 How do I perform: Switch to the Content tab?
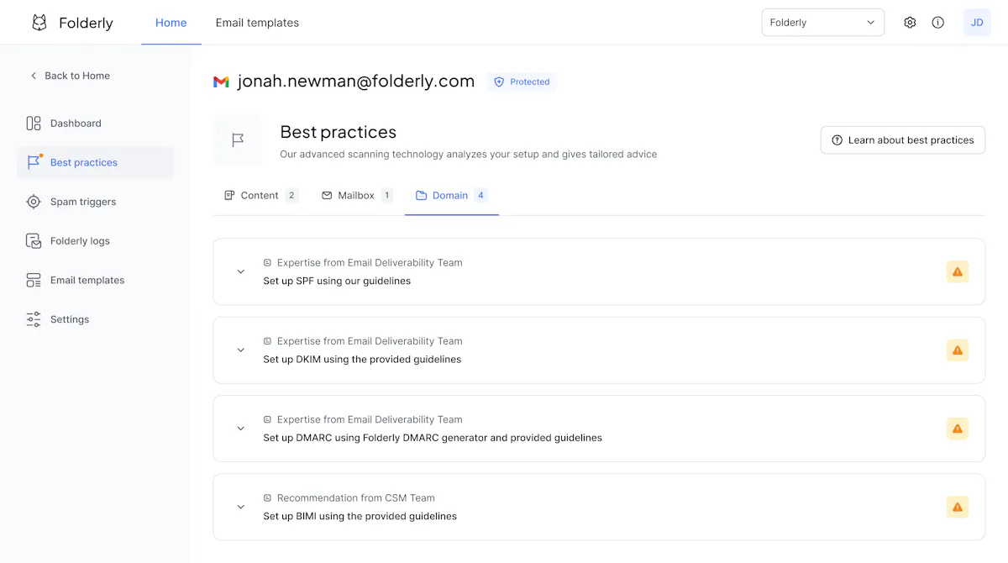tap(261, 195)
